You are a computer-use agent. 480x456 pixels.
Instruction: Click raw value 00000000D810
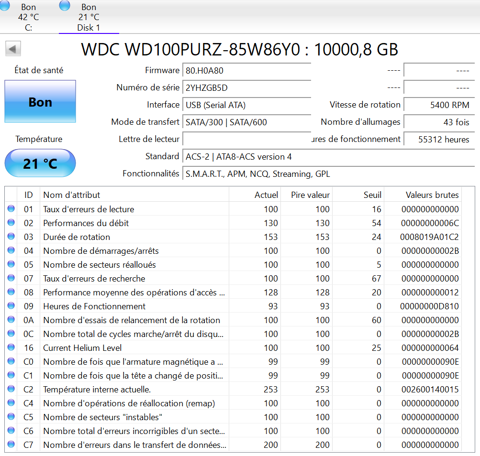click(429, 306)
